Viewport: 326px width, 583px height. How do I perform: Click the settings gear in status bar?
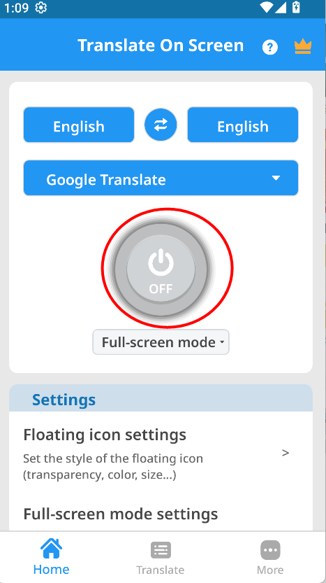[x=40, y=8]
